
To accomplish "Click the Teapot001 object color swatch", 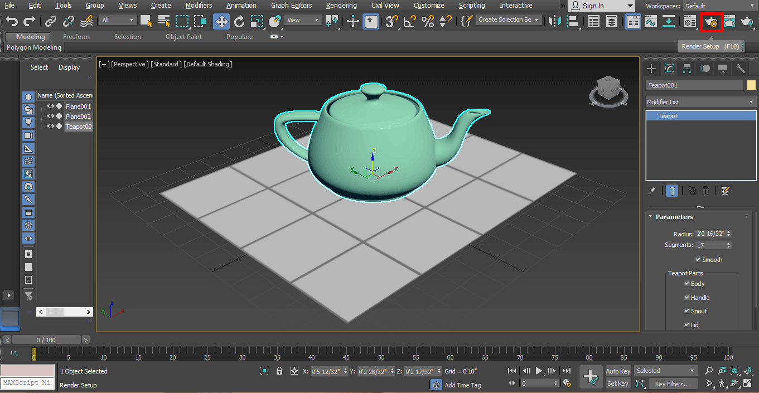I will click(751, 85).
